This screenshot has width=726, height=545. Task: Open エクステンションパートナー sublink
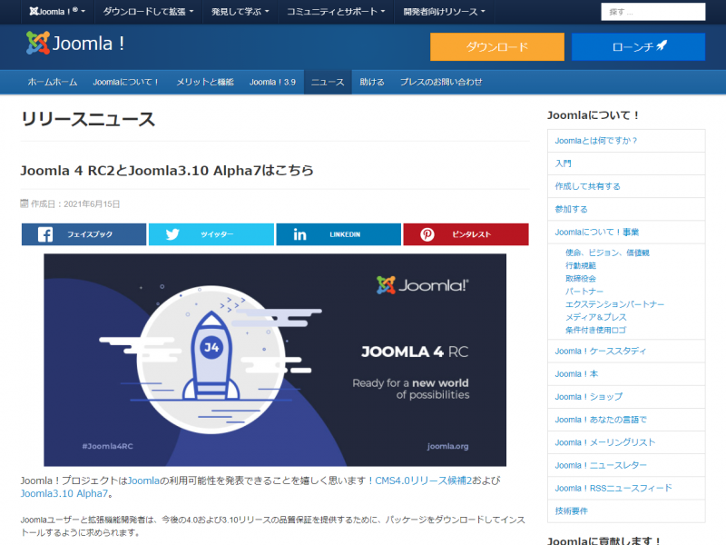point(615,304)
